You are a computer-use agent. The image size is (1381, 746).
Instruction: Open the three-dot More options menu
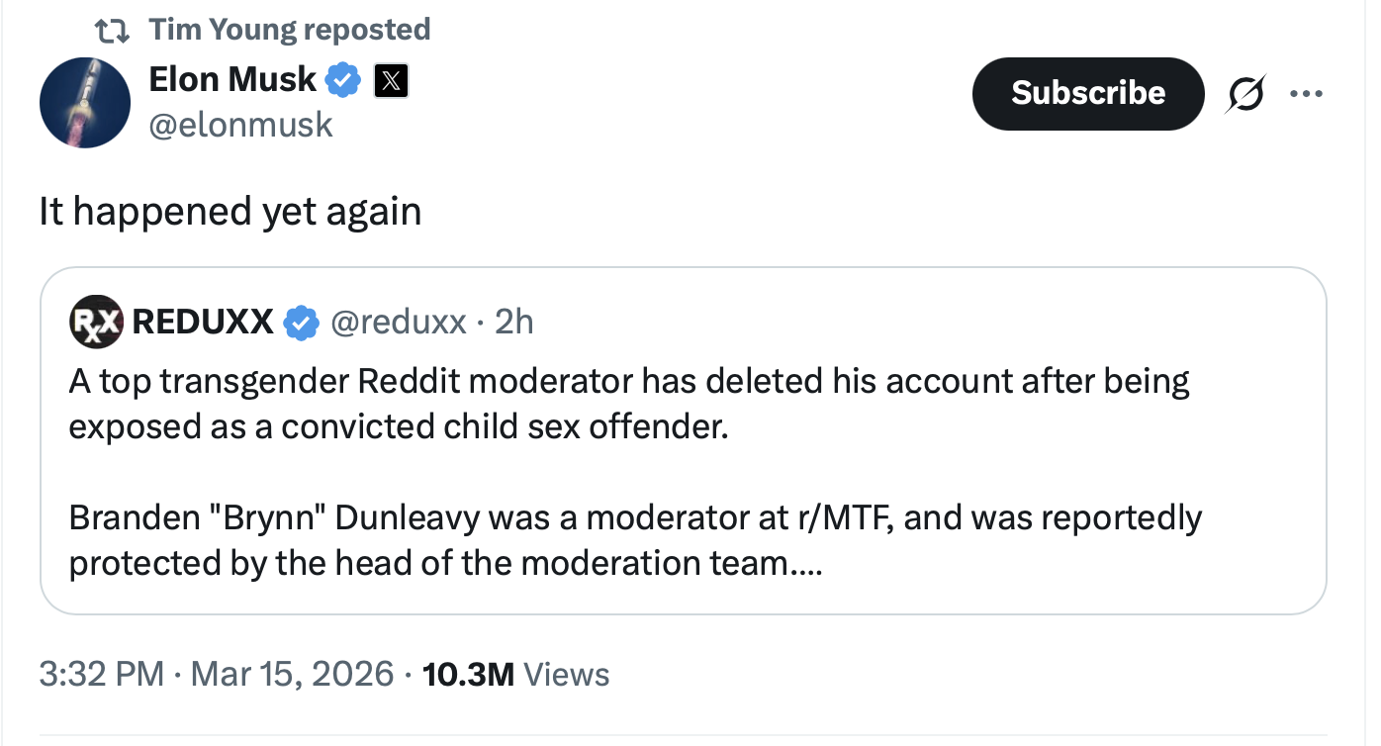pyautogui.click(x=1306, y=94)
